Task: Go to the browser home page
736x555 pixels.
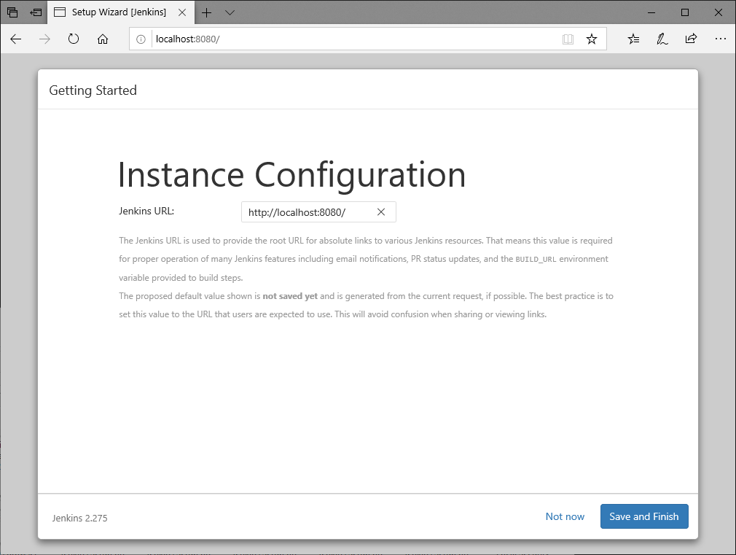Action: pyautogui.click(x=102, y=39)
